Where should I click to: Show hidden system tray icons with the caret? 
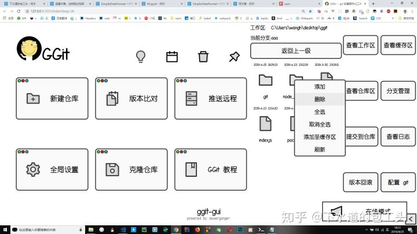[367, 230]
